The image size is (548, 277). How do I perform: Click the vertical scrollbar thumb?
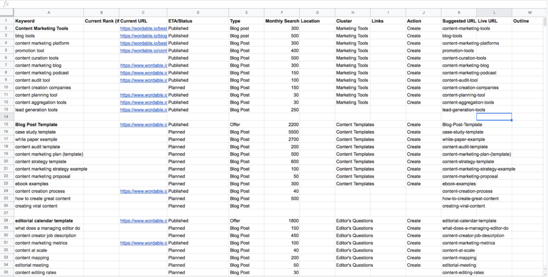click(x=545, y=22)
